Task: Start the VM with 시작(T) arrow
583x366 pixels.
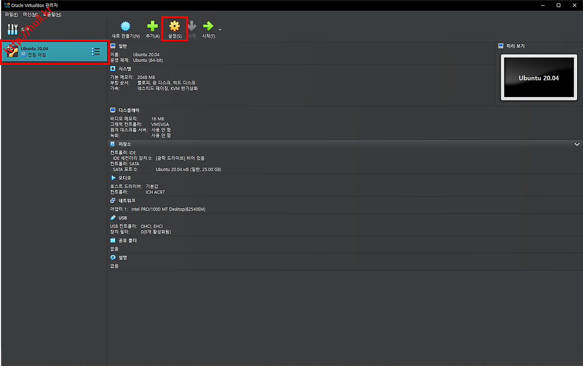Action: click(x=208, y=26)
